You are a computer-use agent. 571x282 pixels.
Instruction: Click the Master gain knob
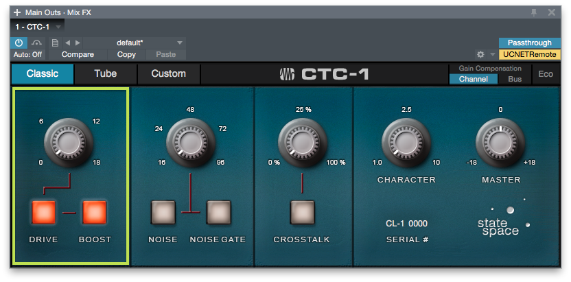500,143
